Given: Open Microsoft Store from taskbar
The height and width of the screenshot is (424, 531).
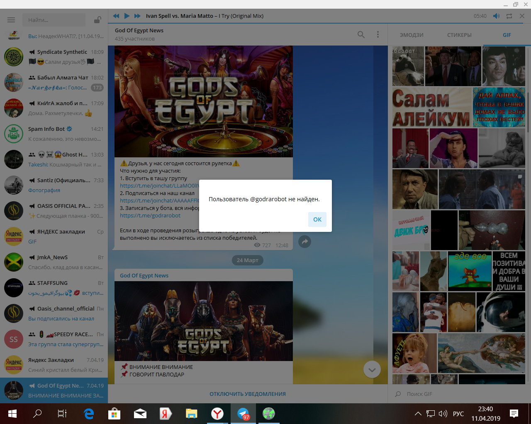Looking at the screenshot, I should click(114, 414).
